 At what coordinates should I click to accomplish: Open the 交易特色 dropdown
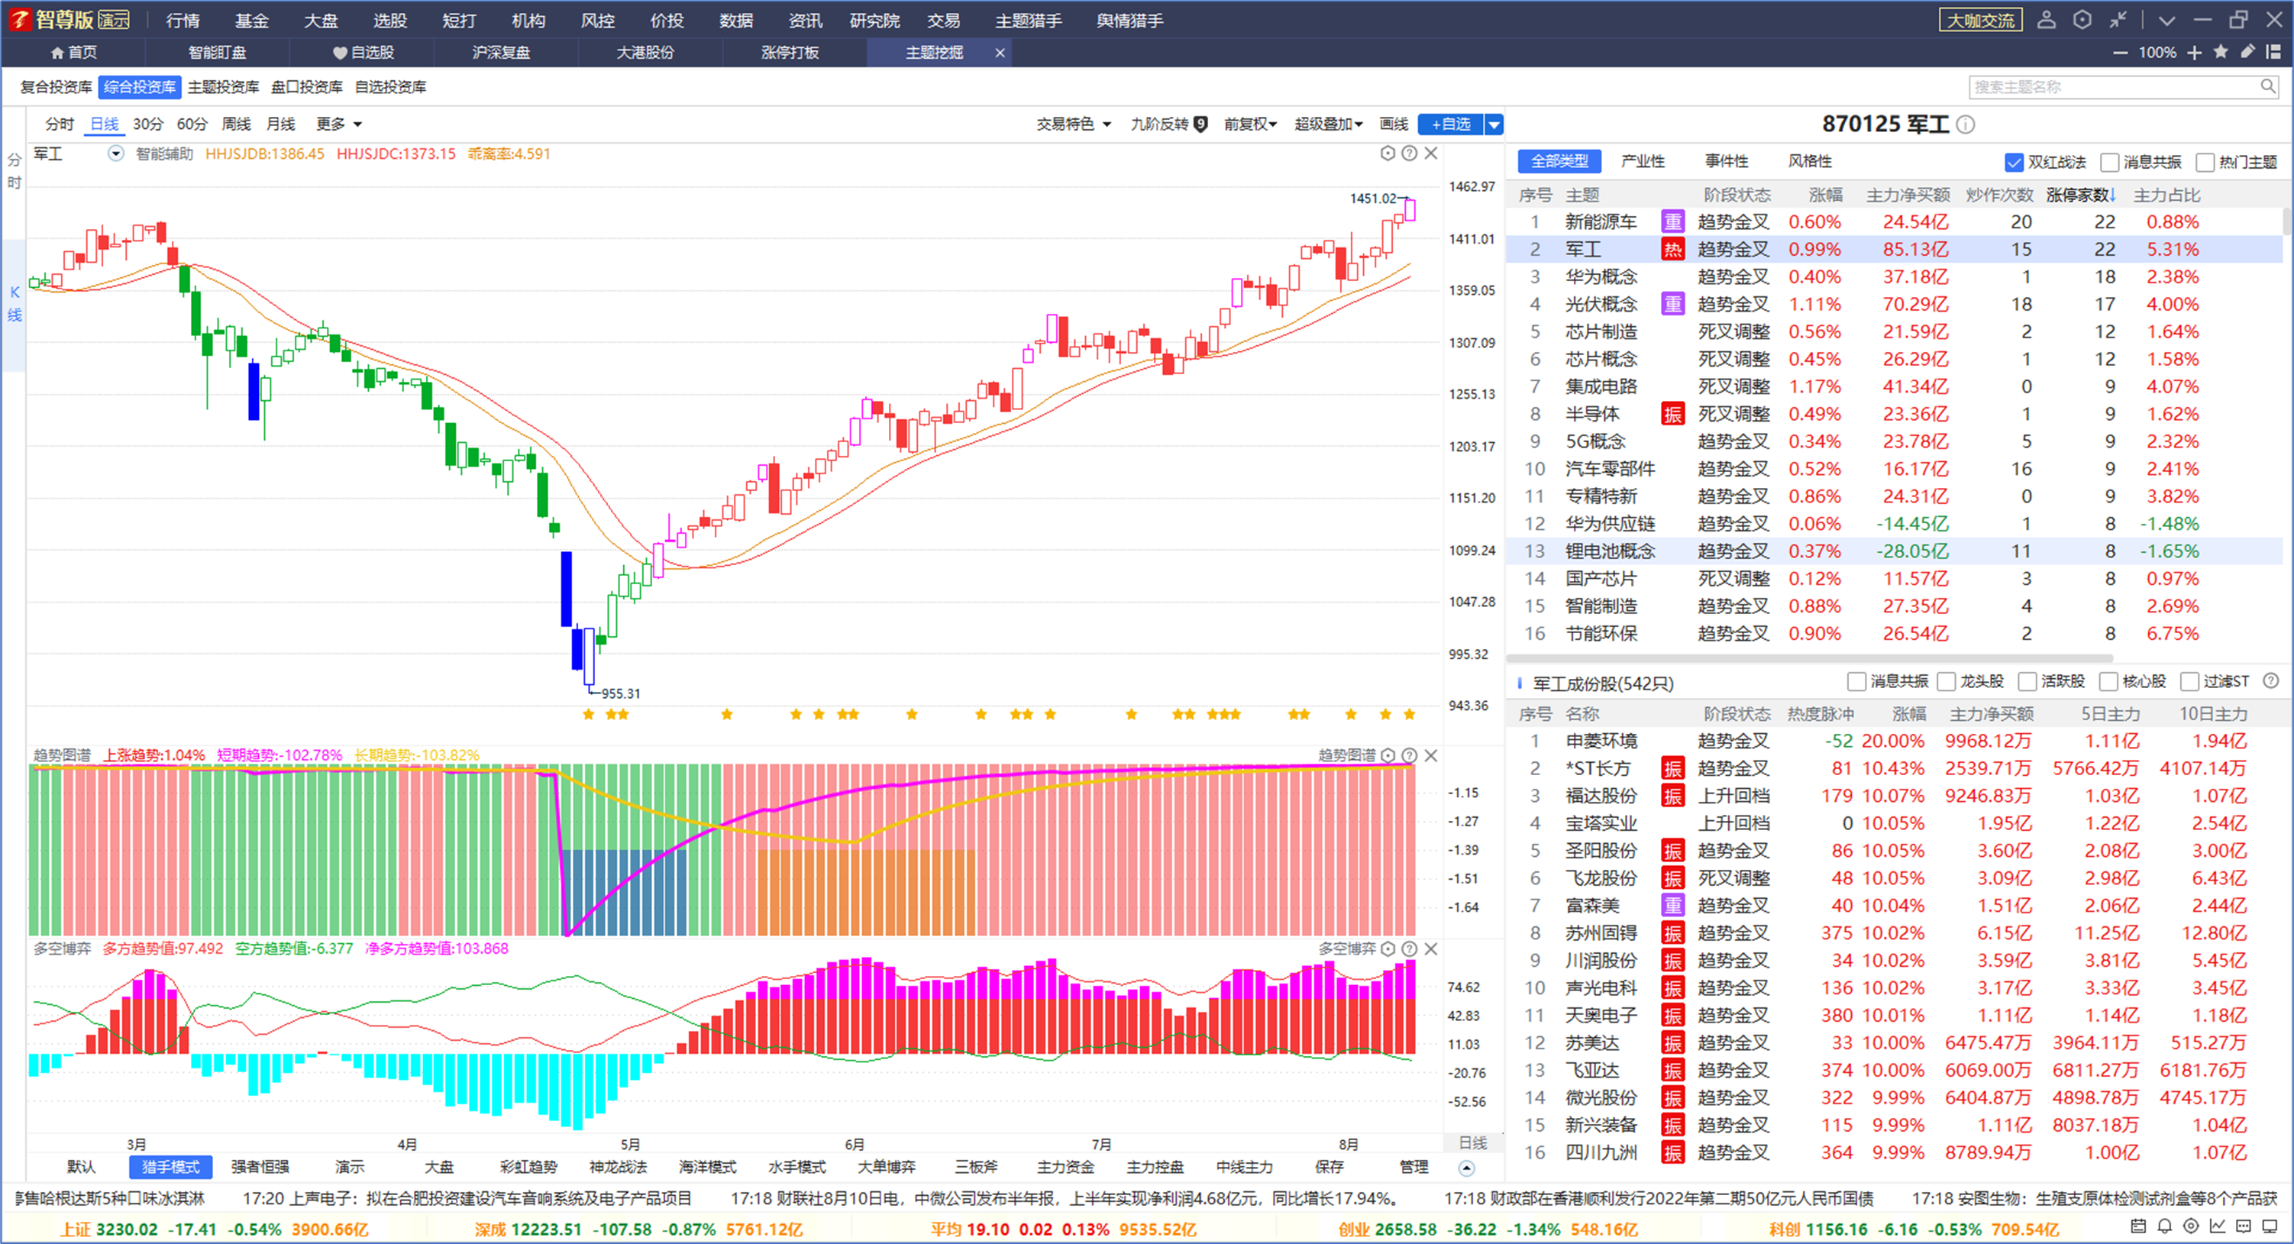point(1073,124)
